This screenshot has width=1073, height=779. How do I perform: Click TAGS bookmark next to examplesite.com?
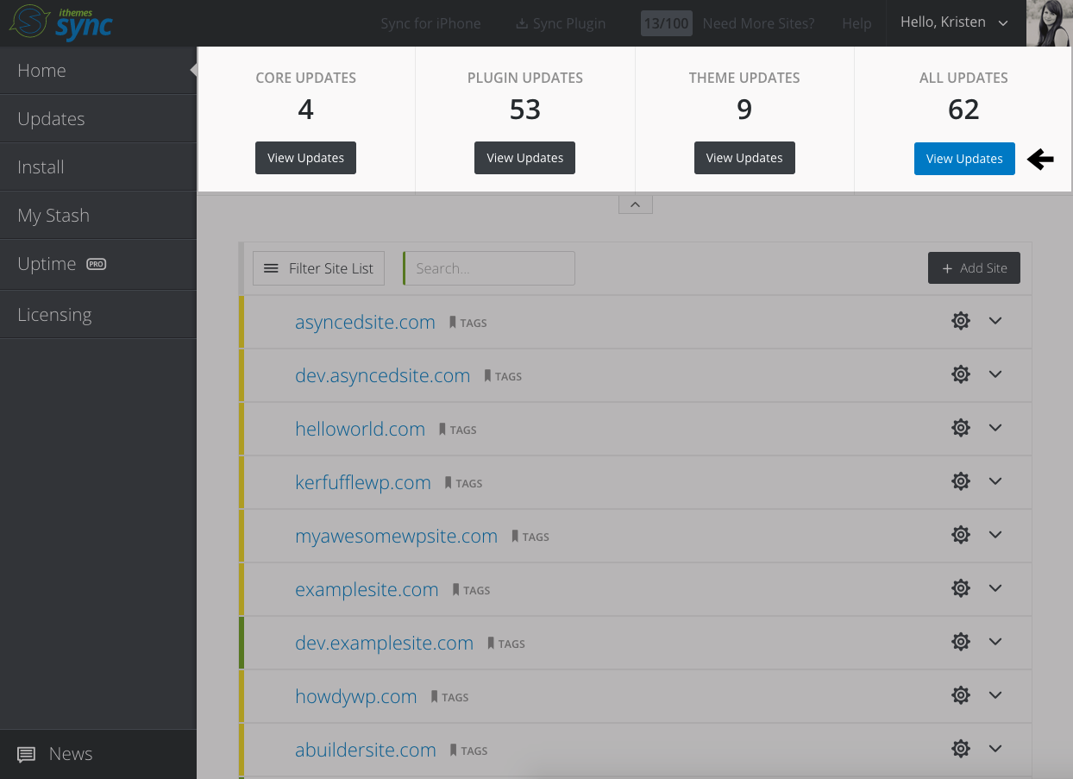[472, 590]
